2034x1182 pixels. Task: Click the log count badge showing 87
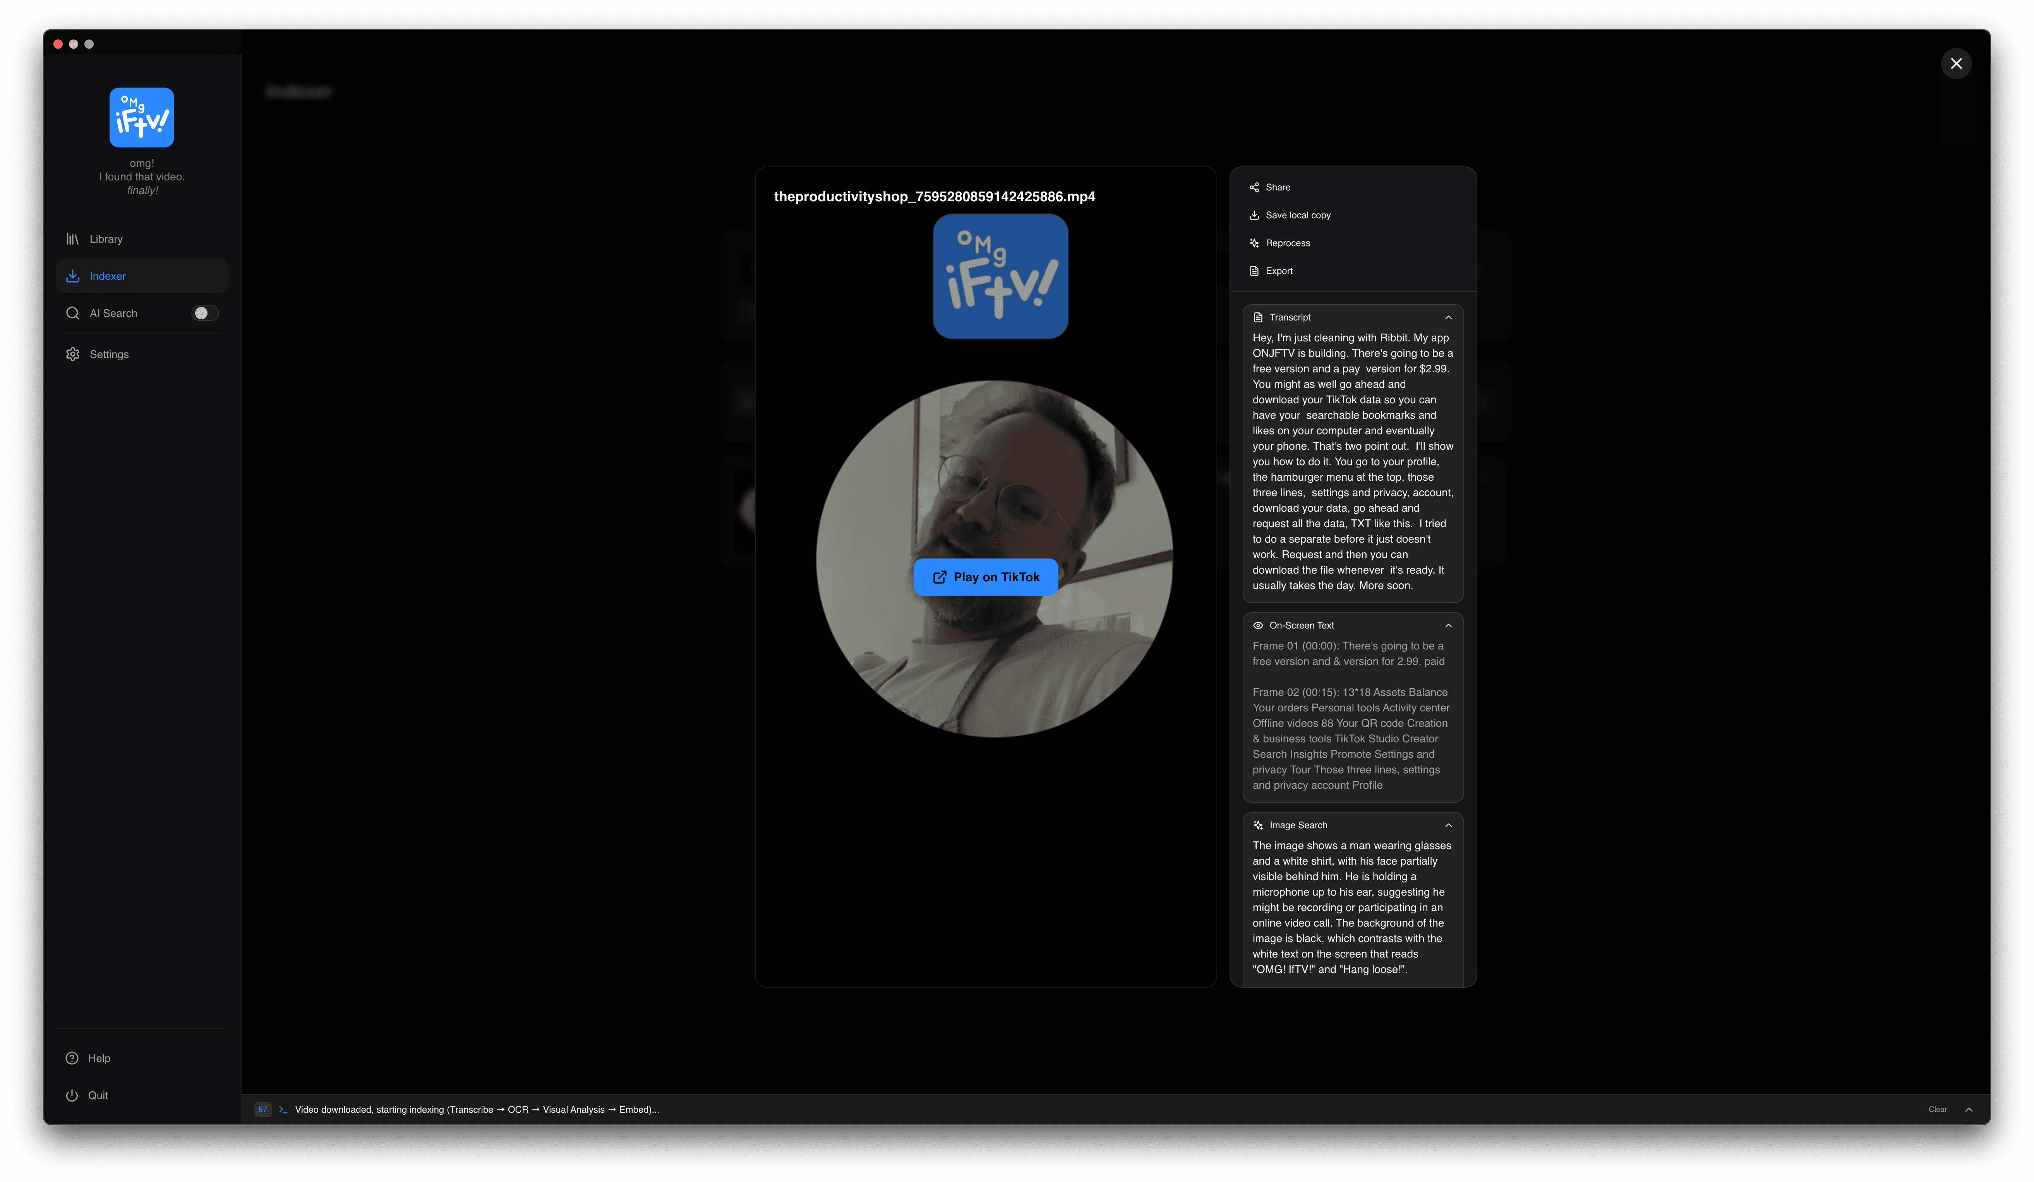pyautogui.click(x=262, y=1109)
